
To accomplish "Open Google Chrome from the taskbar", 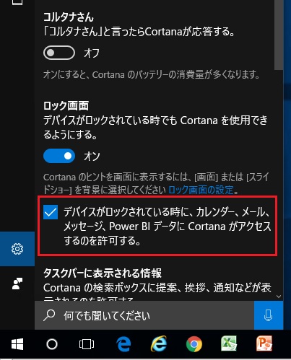I will (194, 344).
